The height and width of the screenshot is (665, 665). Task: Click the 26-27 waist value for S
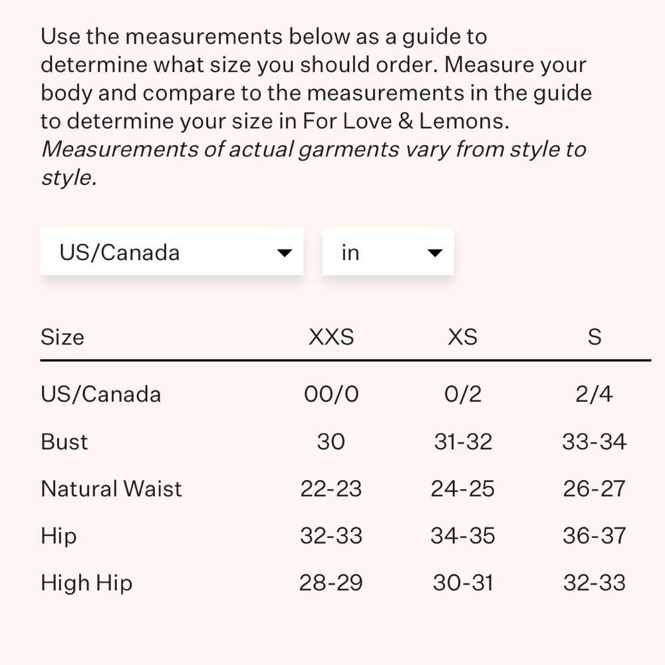(594, 489)
